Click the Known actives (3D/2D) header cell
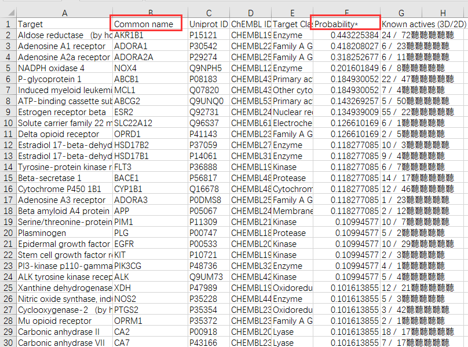The height and width of the screenshot is (347, 468). (423, 24)
